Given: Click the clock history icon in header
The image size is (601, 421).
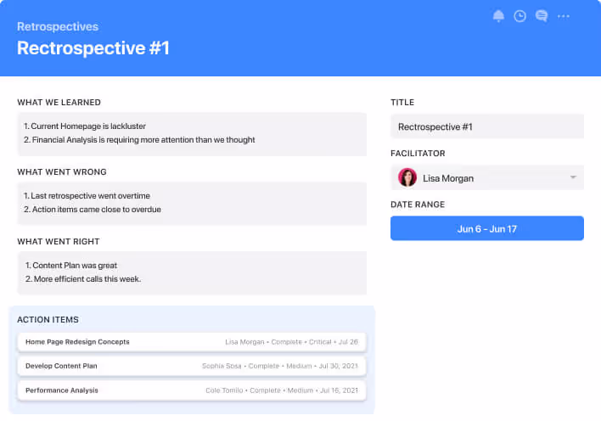Looking at the screenshot, I should pos(520,16).
